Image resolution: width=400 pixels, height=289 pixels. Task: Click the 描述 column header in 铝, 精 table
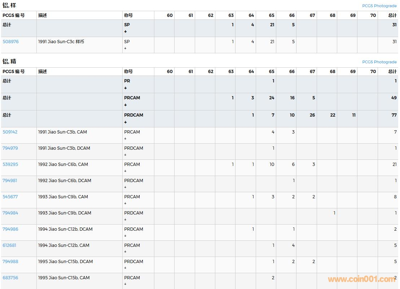pos(43,72)
